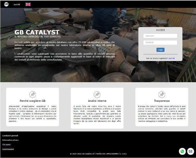Open email contact via envelope icon
Viewport: 196px width, 158px height.
tap(190, 151)
